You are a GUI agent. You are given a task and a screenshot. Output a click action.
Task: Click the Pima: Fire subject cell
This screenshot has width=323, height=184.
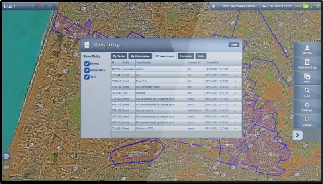pos(141,81)
